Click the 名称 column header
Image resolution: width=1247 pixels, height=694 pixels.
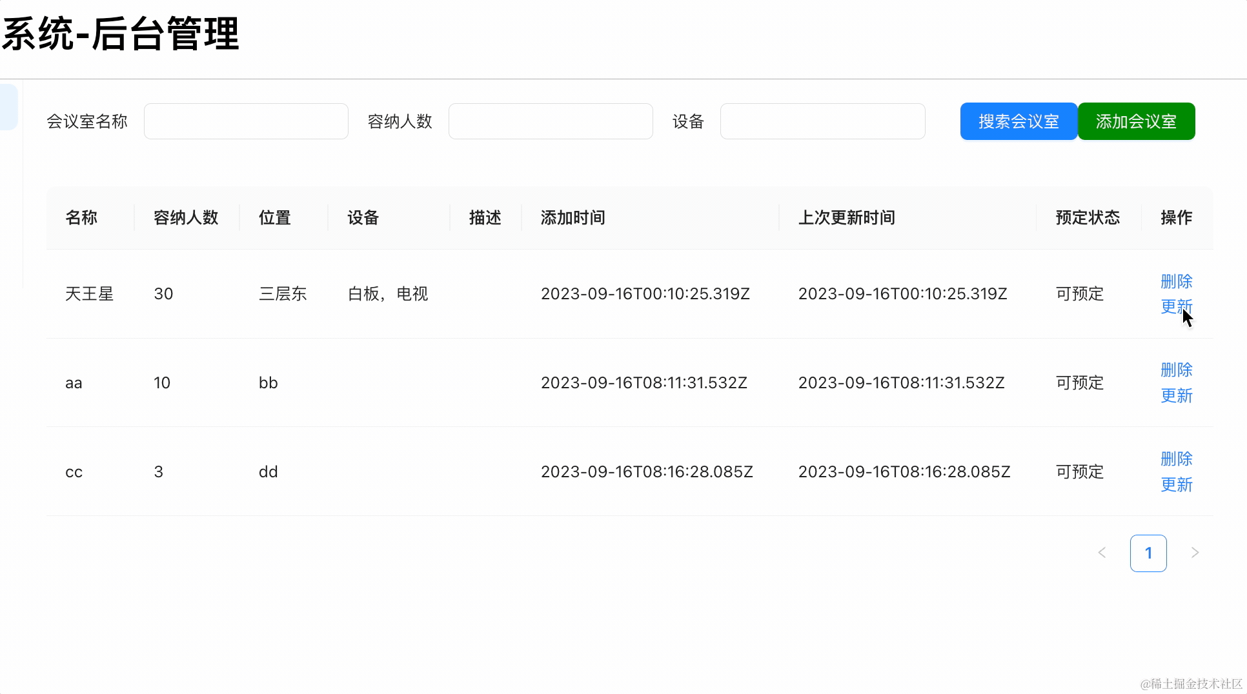(x=81, y=218)
